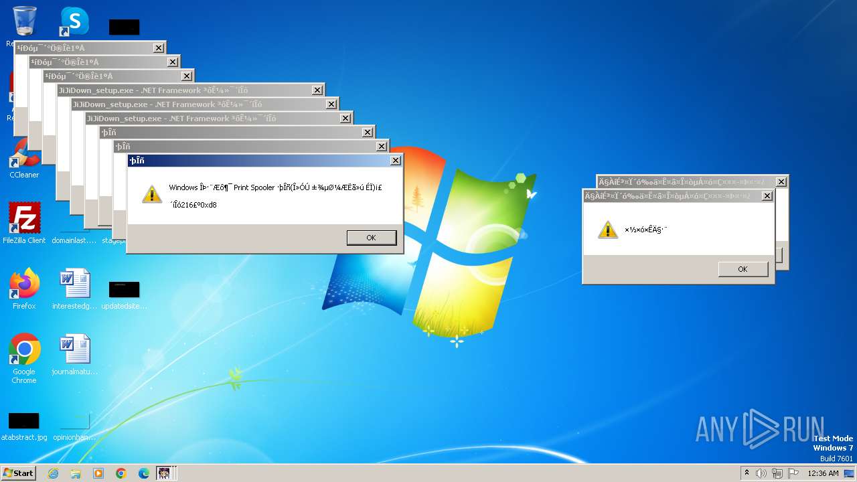Viewport: 857px width, 482px height.
Task: Open the opinionhan... desktop file
Action: (74, 426)
